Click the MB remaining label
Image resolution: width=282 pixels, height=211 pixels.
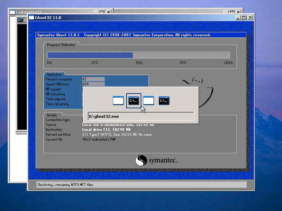[x=55, y=94]
